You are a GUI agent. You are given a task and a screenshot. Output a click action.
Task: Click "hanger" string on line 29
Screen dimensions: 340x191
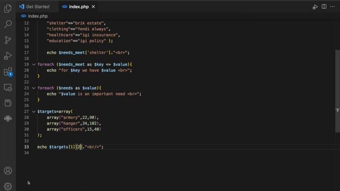tap(71, 123)
